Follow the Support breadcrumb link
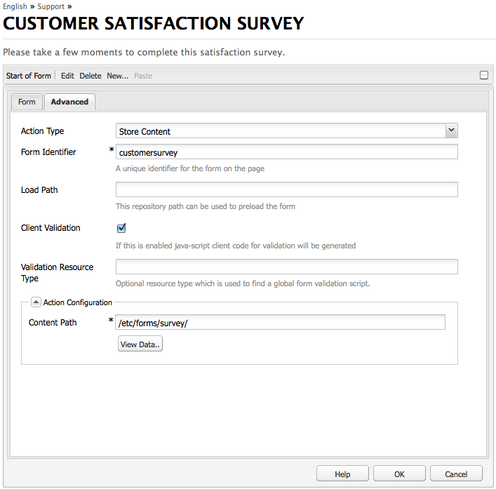Image resolution: width=496 pixels, height=489 pixels. (x=51, y=6)
